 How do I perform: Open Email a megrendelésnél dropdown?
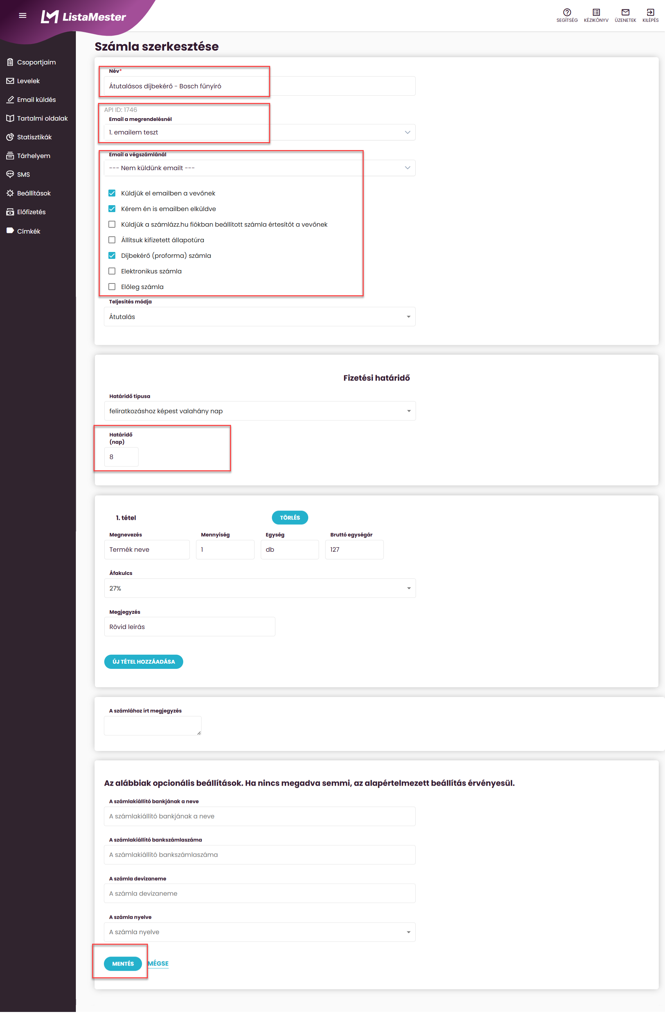pyautogui.click(x=259, y=132)
